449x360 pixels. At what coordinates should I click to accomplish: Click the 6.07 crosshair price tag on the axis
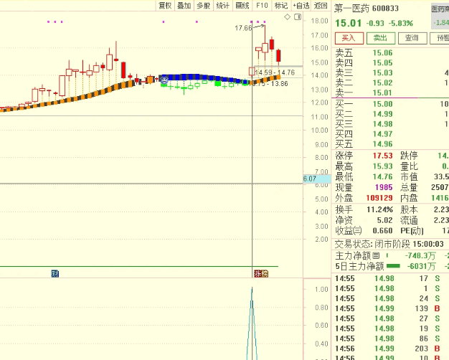coord(317,179)
